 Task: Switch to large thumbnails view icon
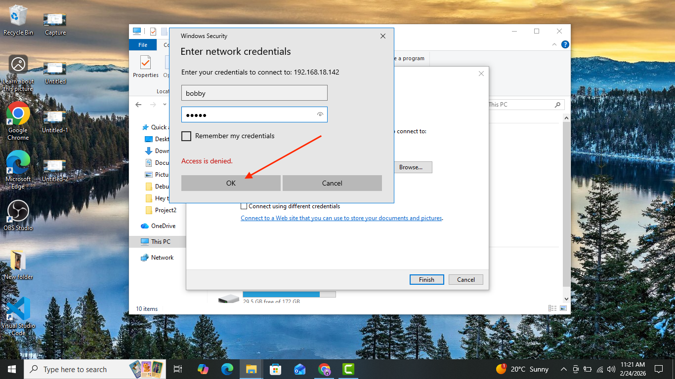563,308
